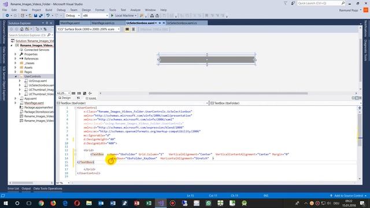
Task: Switch to the Design view tab
Action: [x=65, y=98]
